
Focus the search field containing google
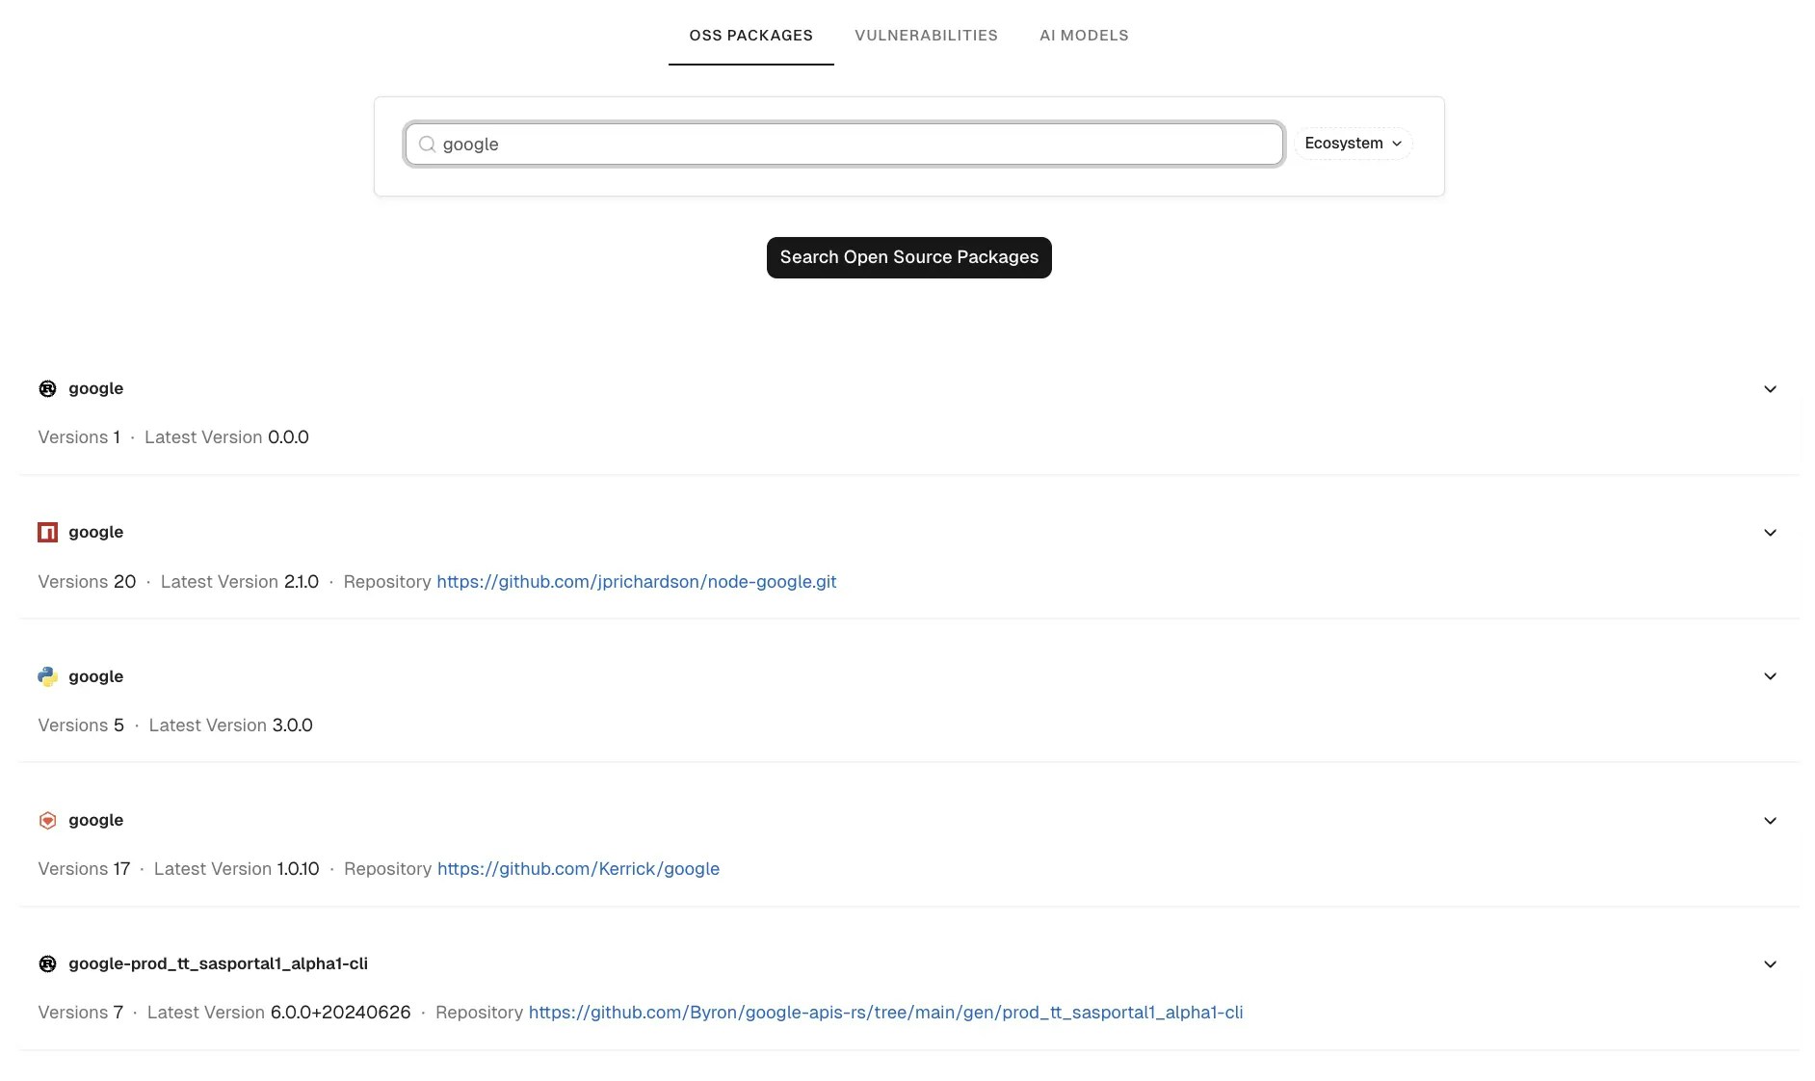[844, 145]
